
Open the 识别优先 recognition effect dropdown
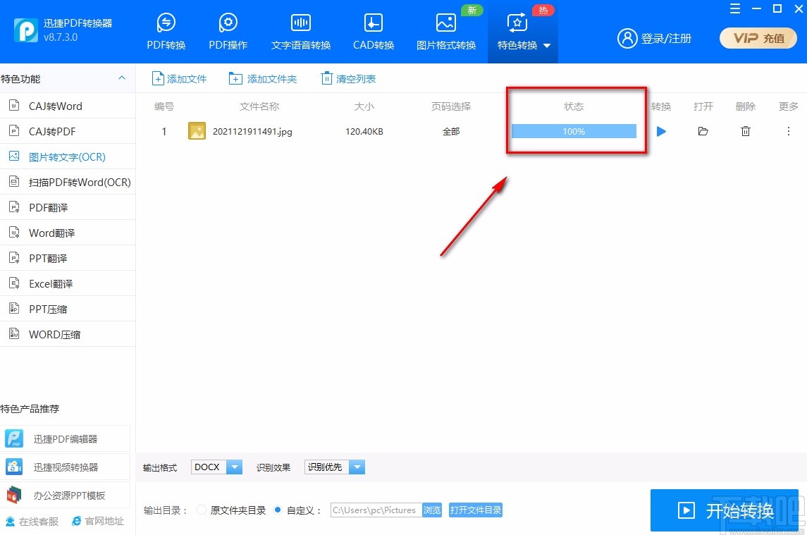point(357,467)
